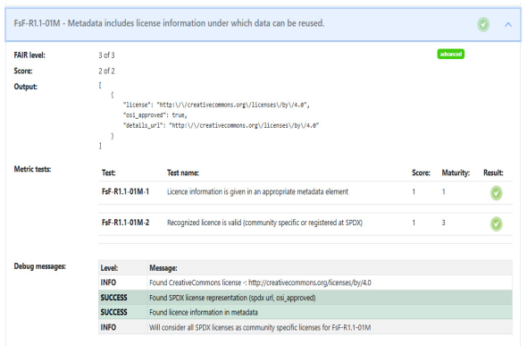
Task: Click the 'Output:' label
Action: (26, 87)
